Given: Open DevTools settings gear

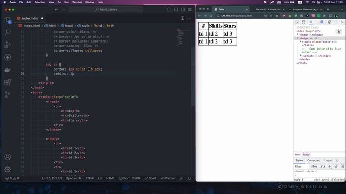Looking at the screenshot, I should click(x=330, y=22).
